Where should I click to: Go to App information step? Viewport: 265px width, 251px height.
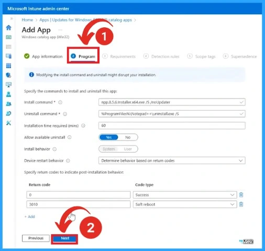(x=43, y=57)
